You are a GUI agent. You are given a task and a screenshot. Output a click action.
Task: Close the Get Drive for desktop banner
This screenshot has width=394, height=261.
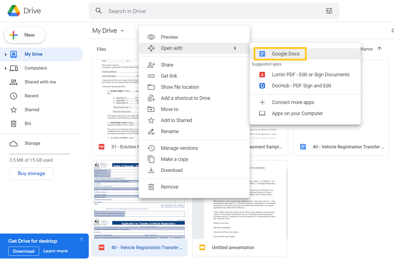(82, 239)
